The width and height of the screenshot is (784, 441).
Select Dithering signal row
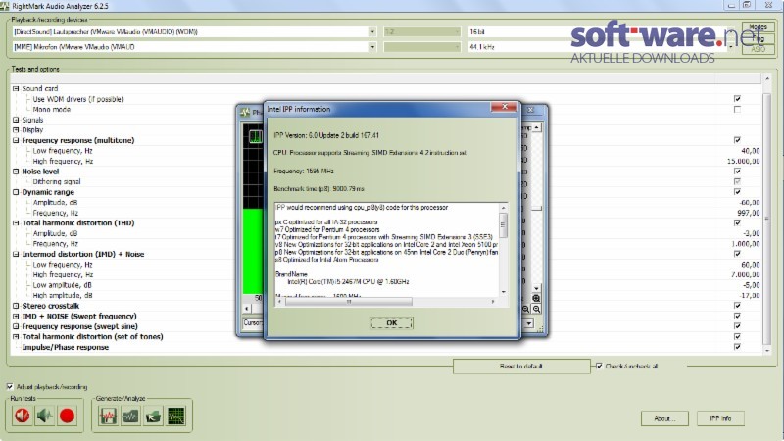click(x=57, y=182)
